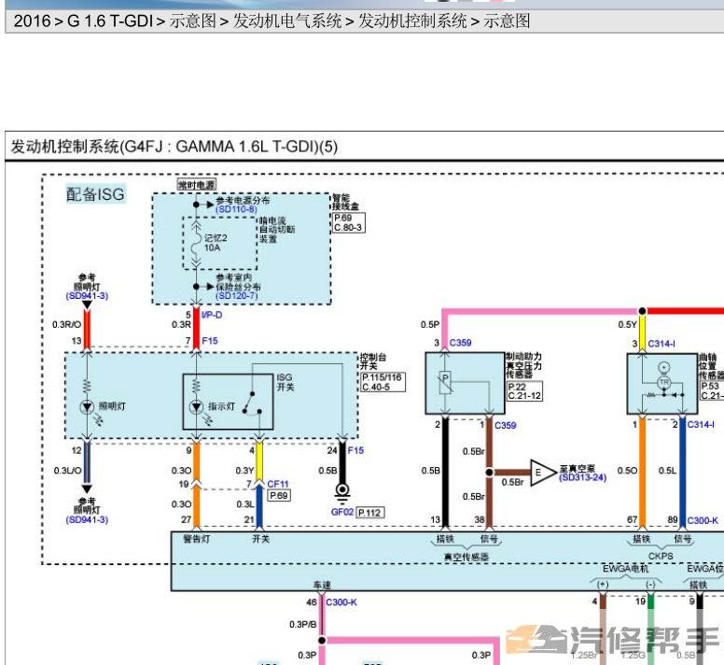724x665 pixels.
Task: Select the 0.5P wire label
Action: (430, 324)
